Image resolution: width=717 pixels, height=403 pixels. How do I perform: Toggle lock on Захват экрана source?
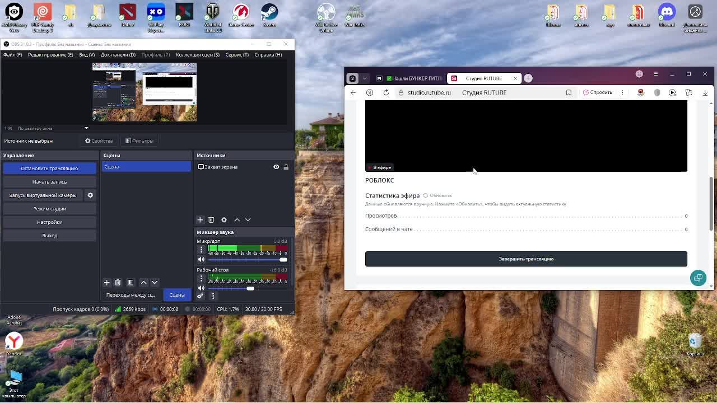coord(286,167)
